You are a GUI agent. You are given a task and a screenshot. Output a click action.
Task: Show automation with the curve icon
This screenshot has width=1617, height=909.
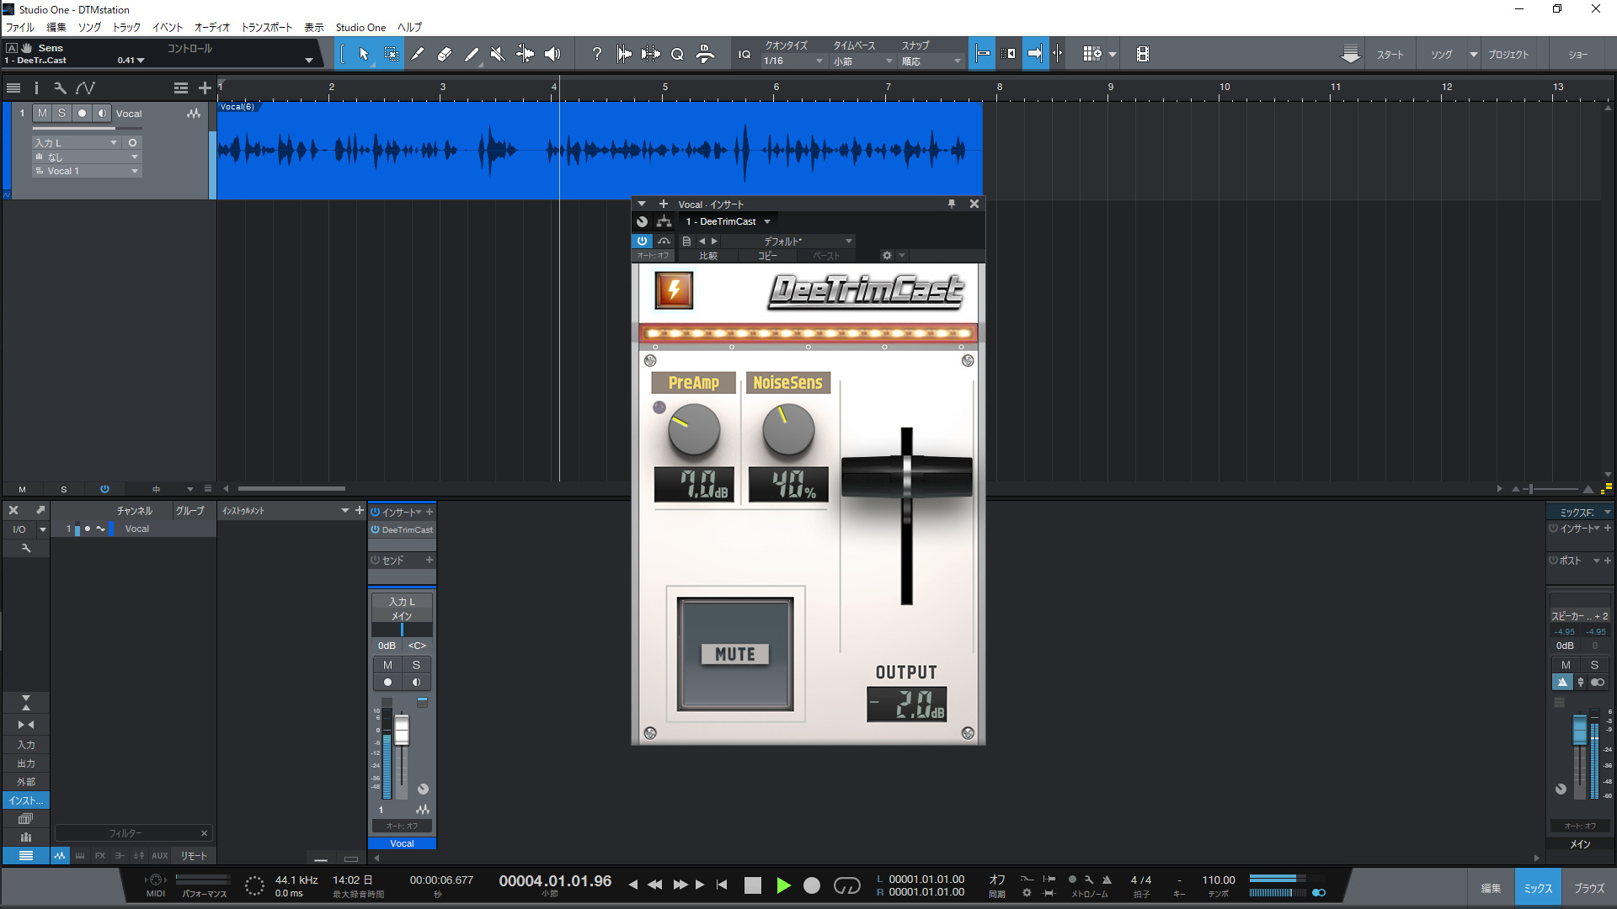click(85, 88)
